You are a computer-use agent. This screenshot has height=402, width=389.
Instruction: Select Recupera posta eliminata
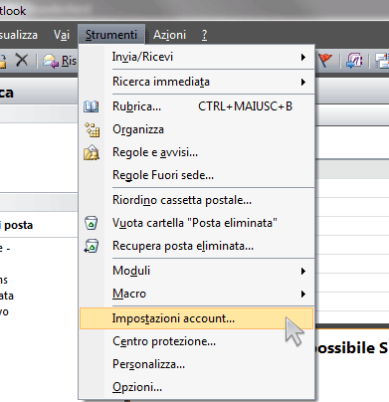click(x=197, y=246)
